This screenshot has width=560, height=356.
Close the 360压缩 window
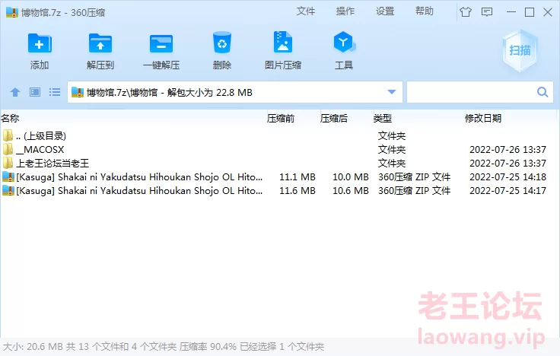548,12
